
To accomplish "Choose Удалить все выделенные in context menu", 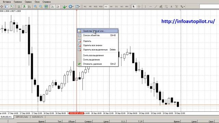I will [x=98, y=50].
